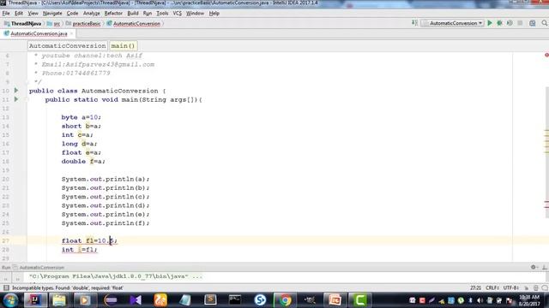This screenshot has width=549, height=308.
Task: Open the Skype taskbar icon
Action: 260,300
